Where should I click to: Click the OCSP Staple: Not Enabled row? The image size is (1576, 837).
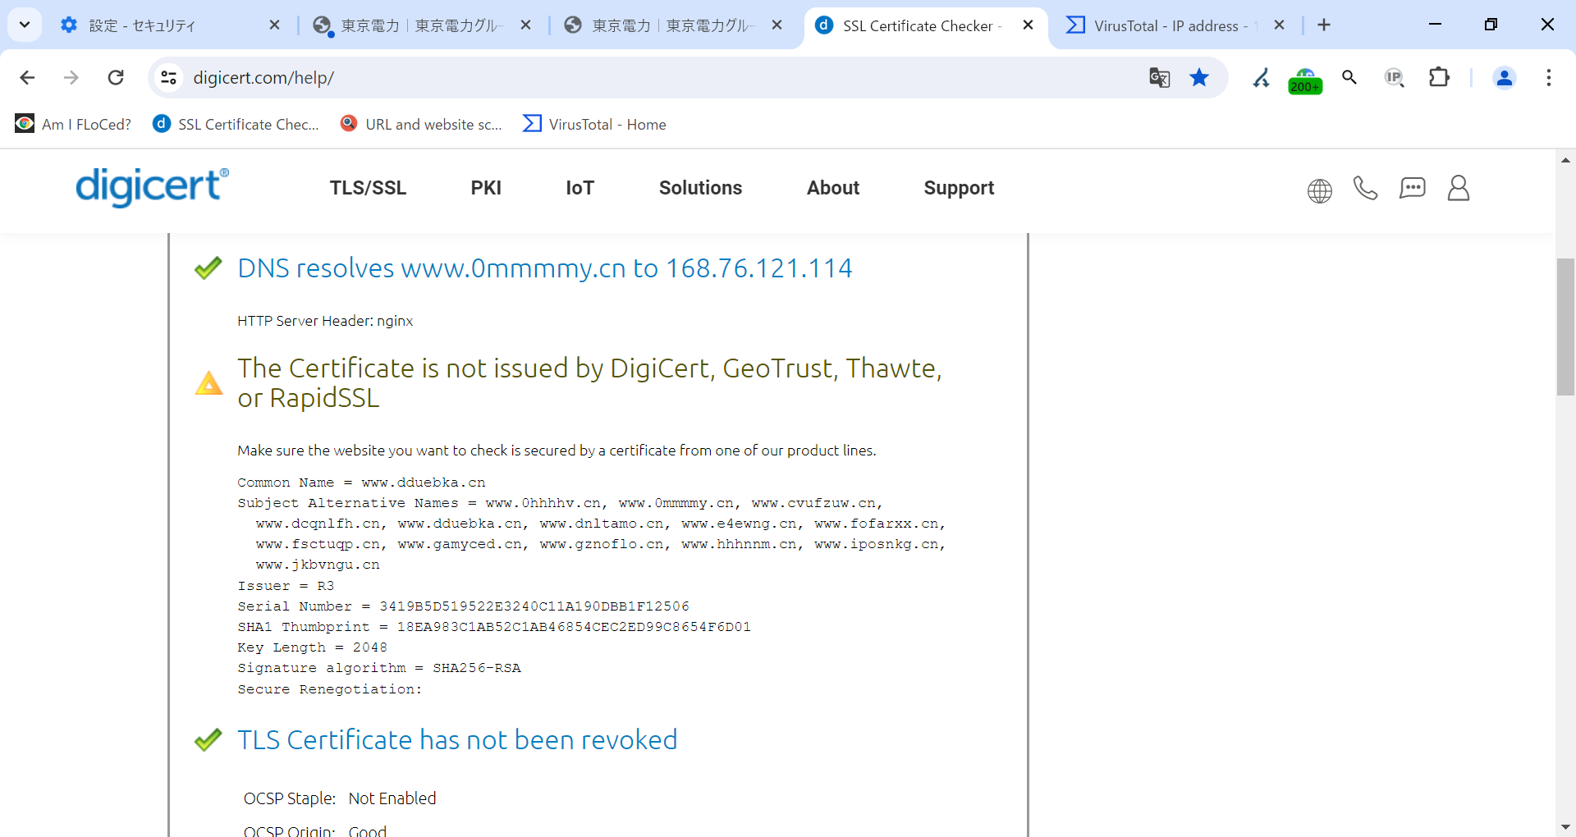pos(340,798)
